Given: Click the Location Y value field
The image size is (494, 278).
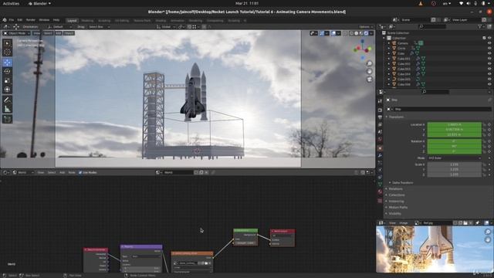Looking at the screenshot, I should click(455, 130).
